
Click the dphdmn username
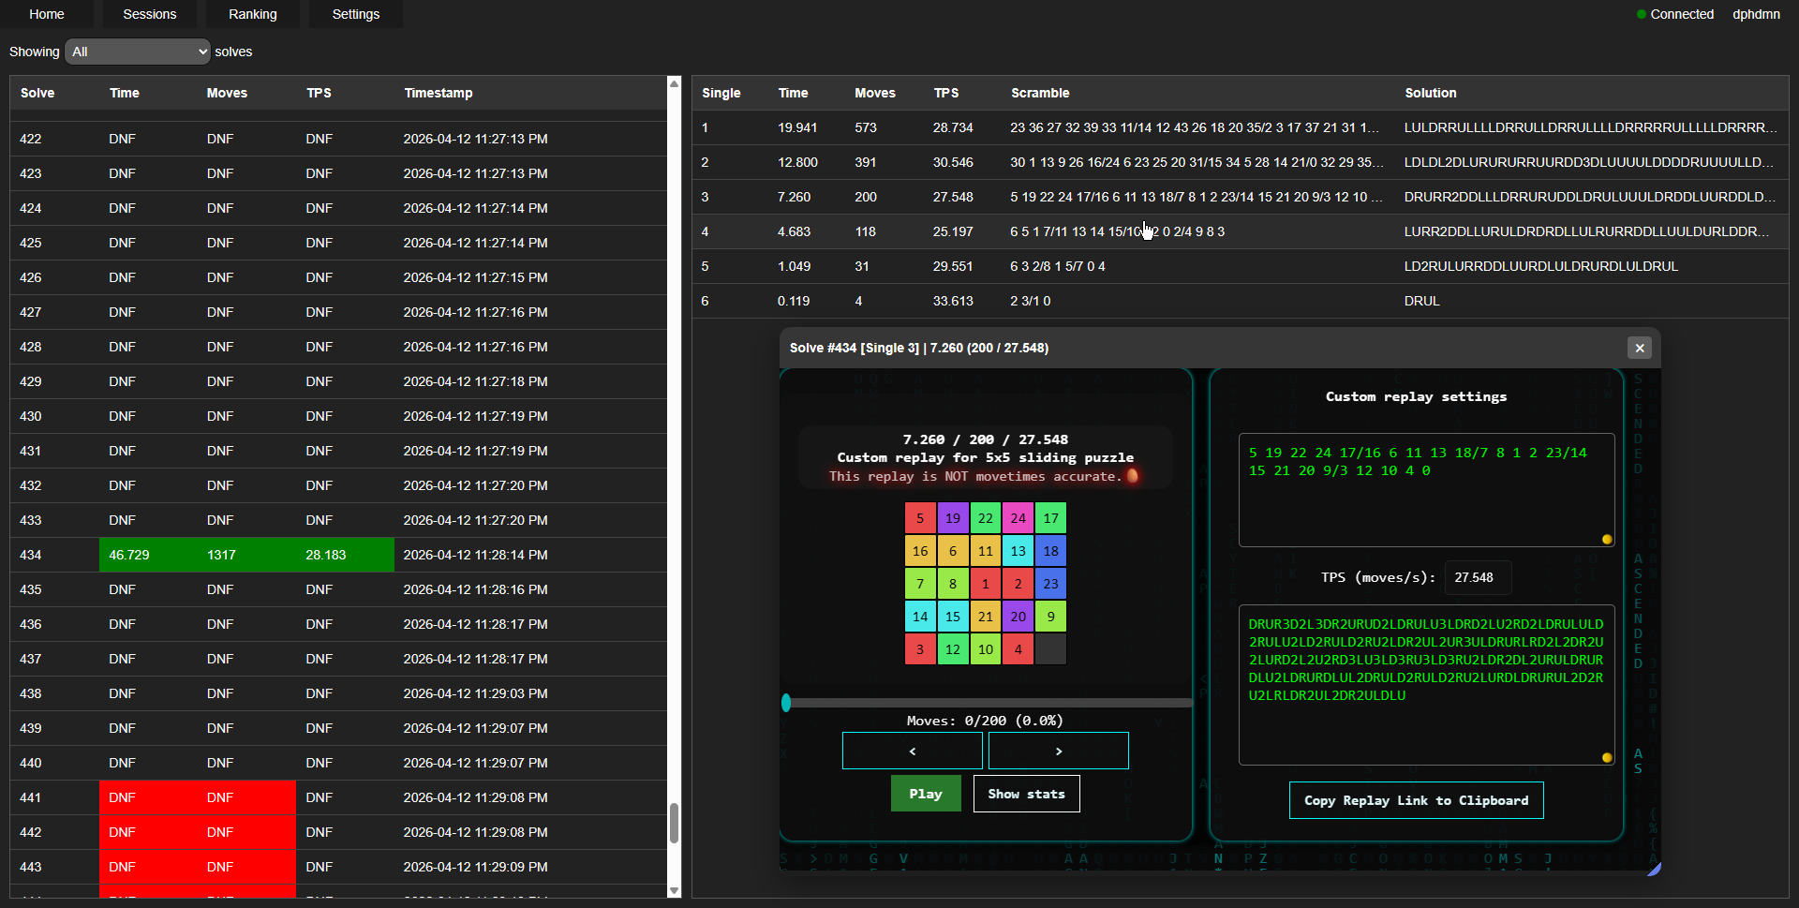point(1756,14)
